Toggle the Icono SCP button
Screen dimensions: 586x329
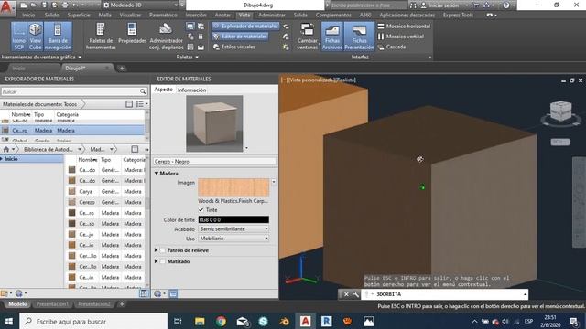(x=18, y=37)
